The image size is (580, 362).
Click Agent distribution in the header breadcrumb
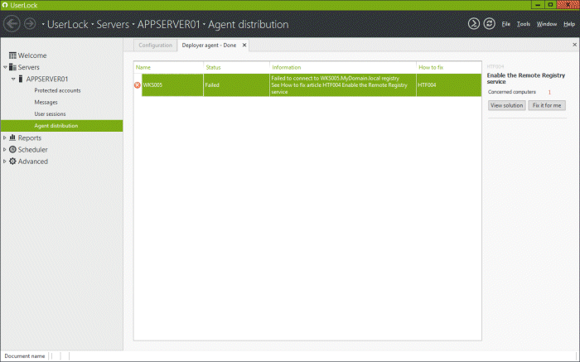pos(249,24)
